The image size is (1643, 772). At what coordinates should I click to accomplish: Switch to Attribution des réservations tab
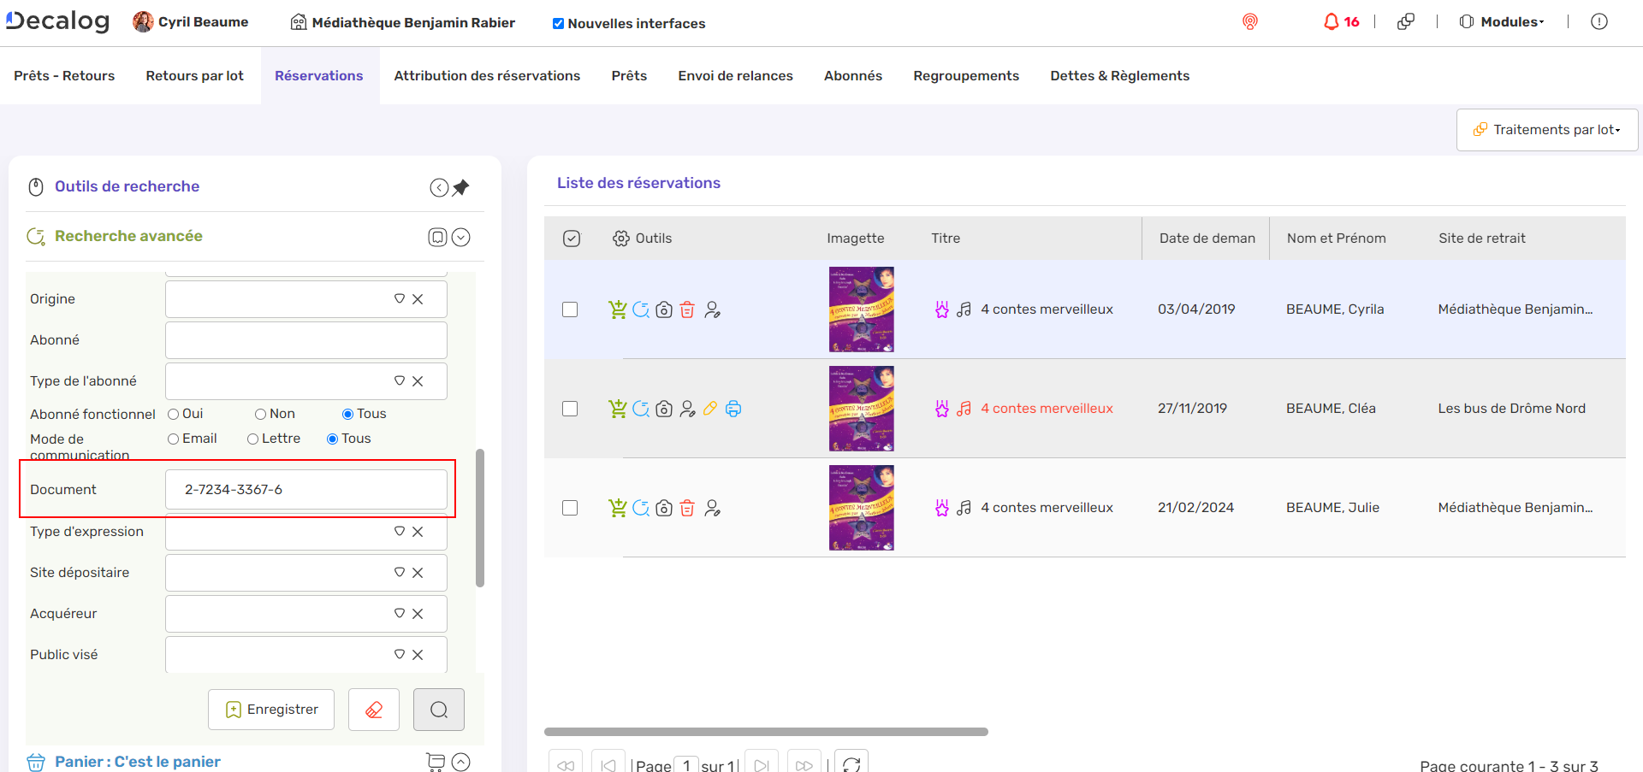(487, 76)
